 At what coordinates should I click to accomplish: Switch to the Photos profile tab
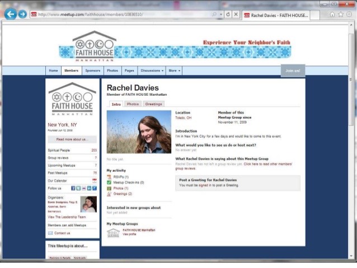[133, 104]
